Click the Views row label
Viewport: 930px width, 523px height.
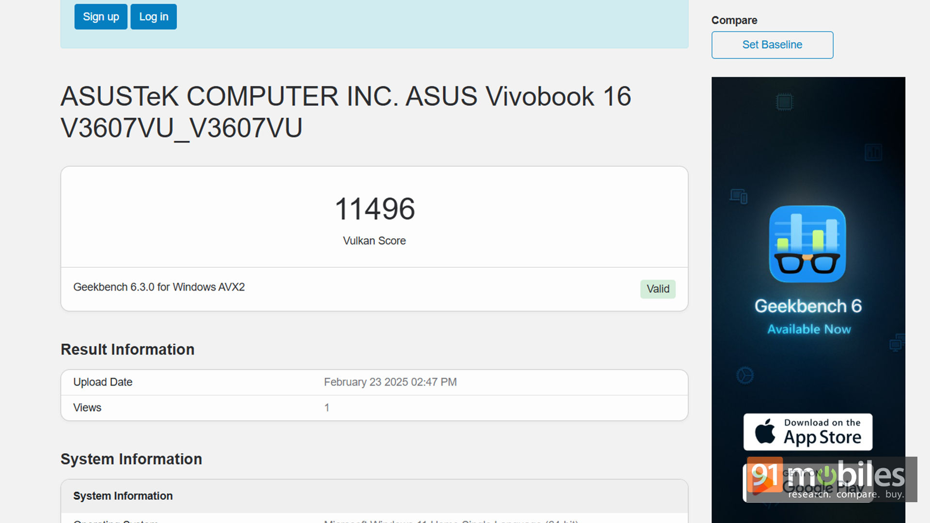pos(87,408)
